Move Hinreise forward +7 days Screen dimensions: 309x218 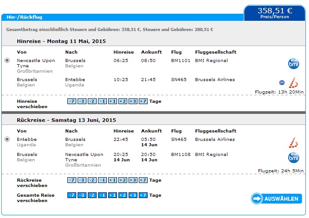pyautogui.click(x=143, y=101)
